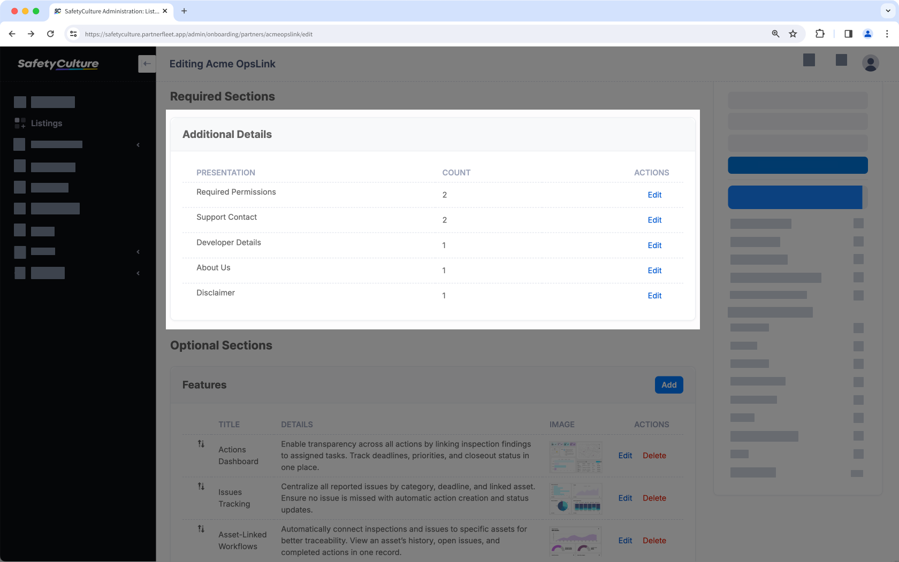Click reorder handle for Asset-Linked Workflows
The image size is (899, 562).
coord(201,528)
